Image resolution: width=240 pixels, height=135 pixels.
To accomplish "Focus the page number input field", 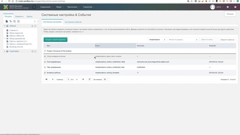I will click(x=67, y=79).
